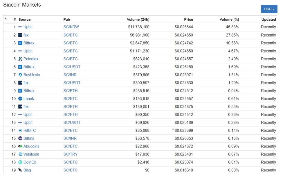The image size is (283, 177).
Task: Select the $2,416 CoinEx volume
Action: coord(143,162)
